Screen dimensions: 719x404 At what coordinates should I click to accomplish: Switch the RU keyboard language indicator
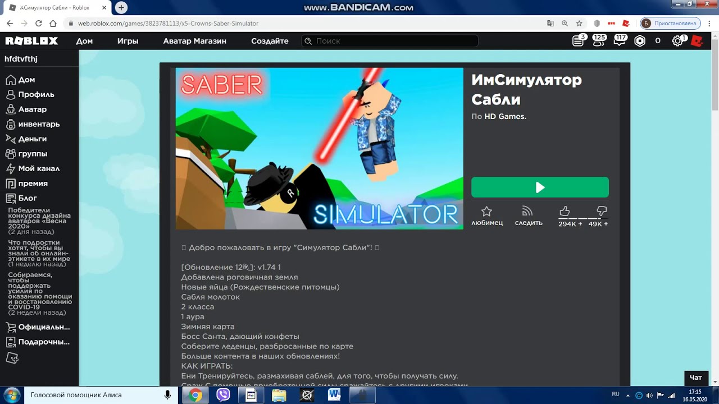tap(616, 395)
